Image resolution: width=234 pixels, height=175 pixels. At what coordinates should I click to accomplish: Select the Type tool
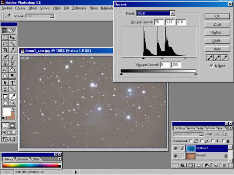[13, 83]
